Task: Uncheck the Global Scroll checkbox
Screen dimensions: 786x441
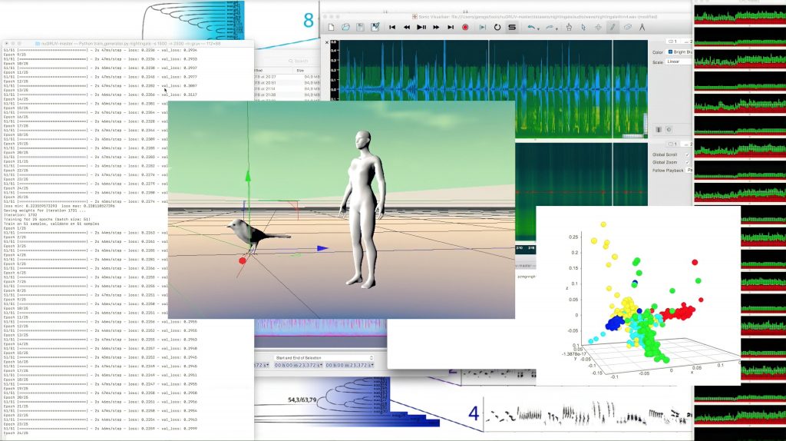Action: [687, 154]
